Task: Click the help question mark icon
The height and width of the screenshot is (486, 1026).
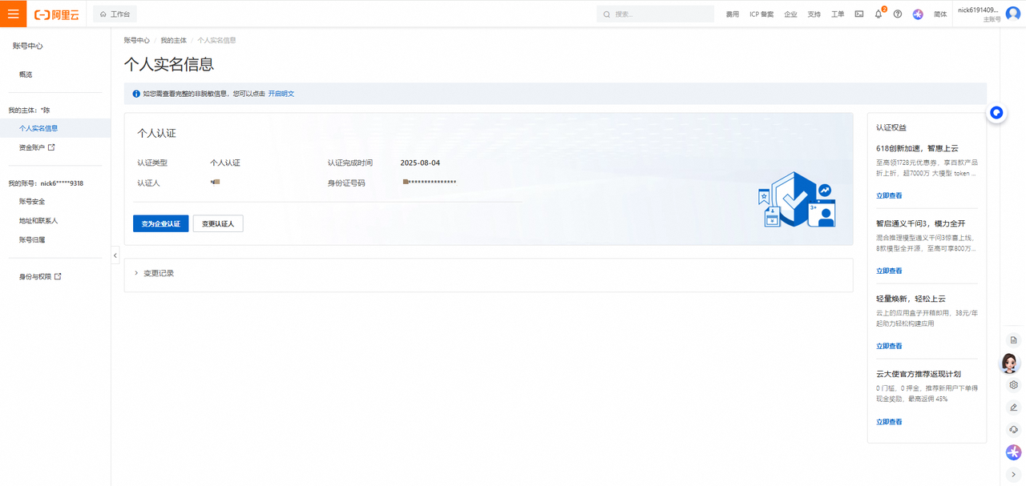Action: 898,14
